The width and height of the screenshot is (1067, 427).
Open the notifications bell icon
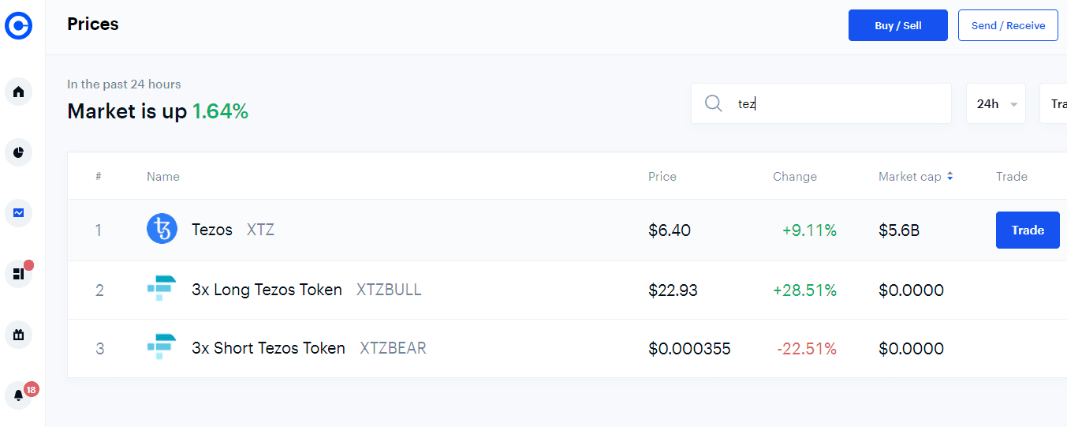(19, 395)
